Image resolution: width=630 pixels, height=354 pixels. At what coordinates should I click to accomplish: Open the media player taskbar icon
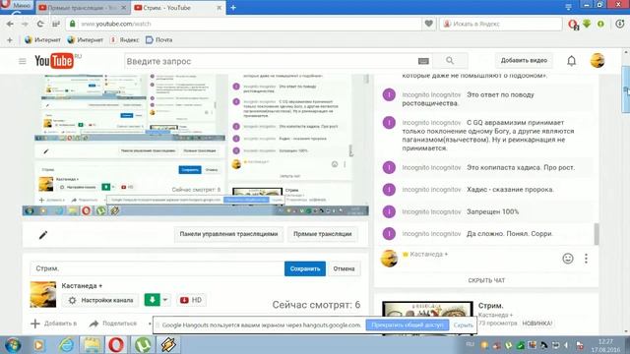[x=39, y=345]
